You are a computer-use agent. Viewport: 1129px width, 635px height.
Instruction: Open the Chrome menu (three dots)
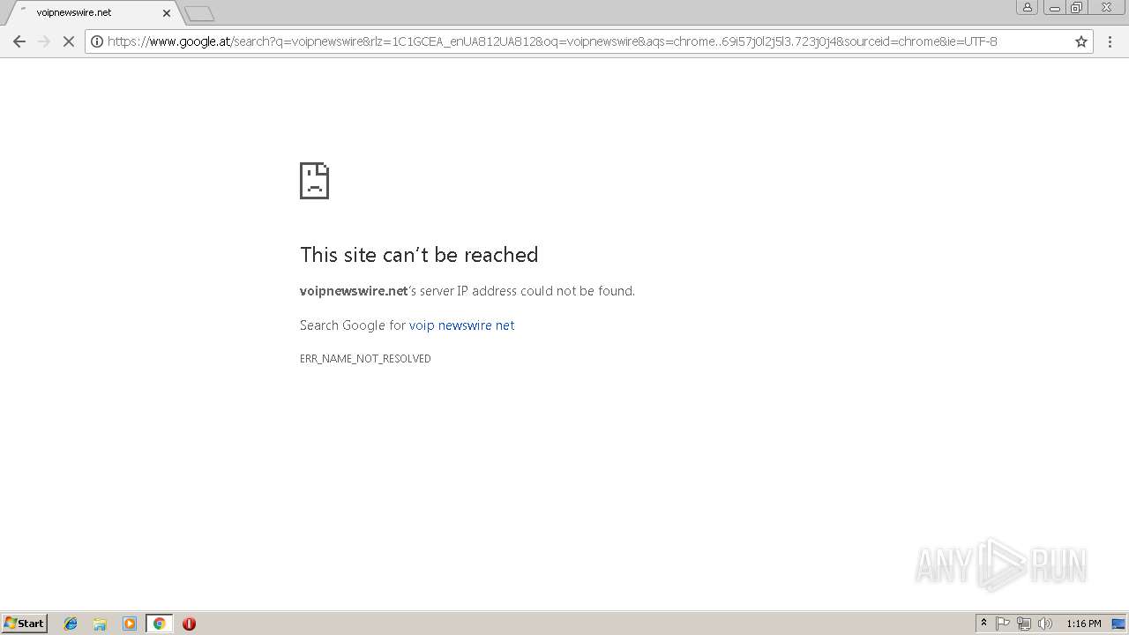point(1110,41)
